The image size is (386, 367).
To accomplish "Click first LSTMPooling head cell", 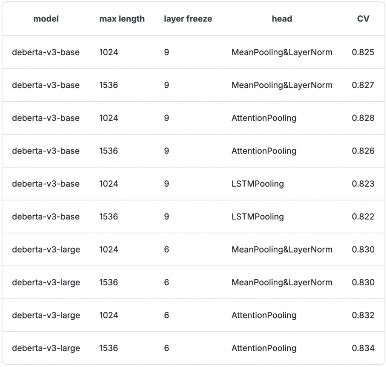I will (x=257, y=184).
